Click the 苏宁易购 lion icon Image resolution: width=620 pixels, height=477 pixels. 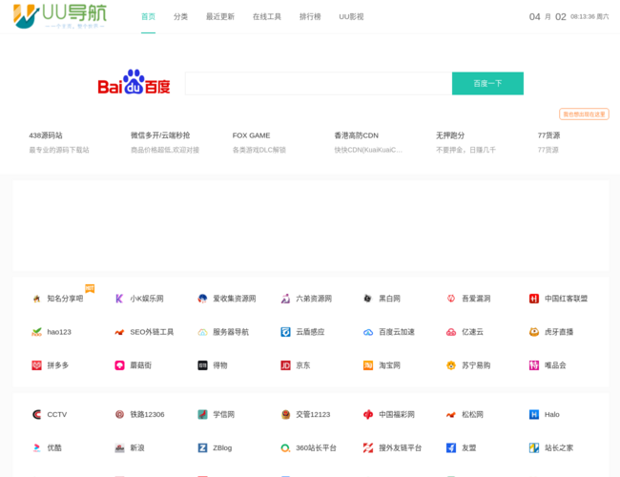point(451,365)
